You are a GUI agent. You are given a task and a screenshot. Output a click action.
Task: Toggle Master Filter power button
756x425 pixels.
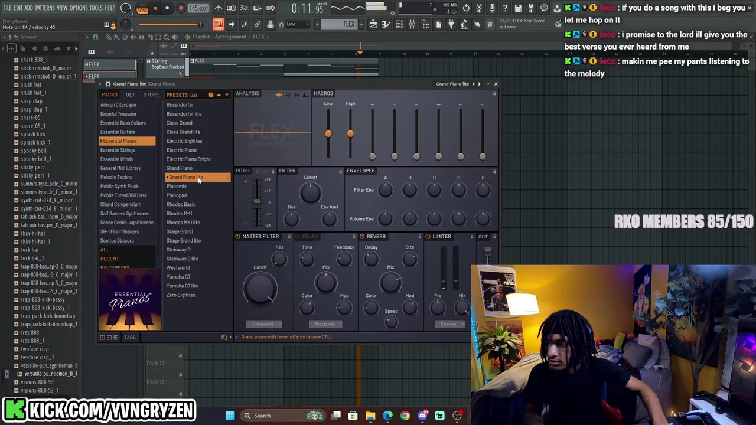[237, 237]
